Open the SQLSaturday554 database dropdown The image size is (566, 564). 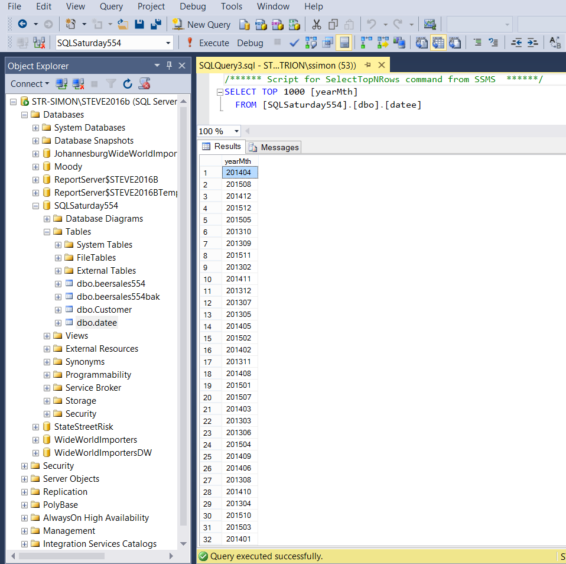[x=168, y=43]
